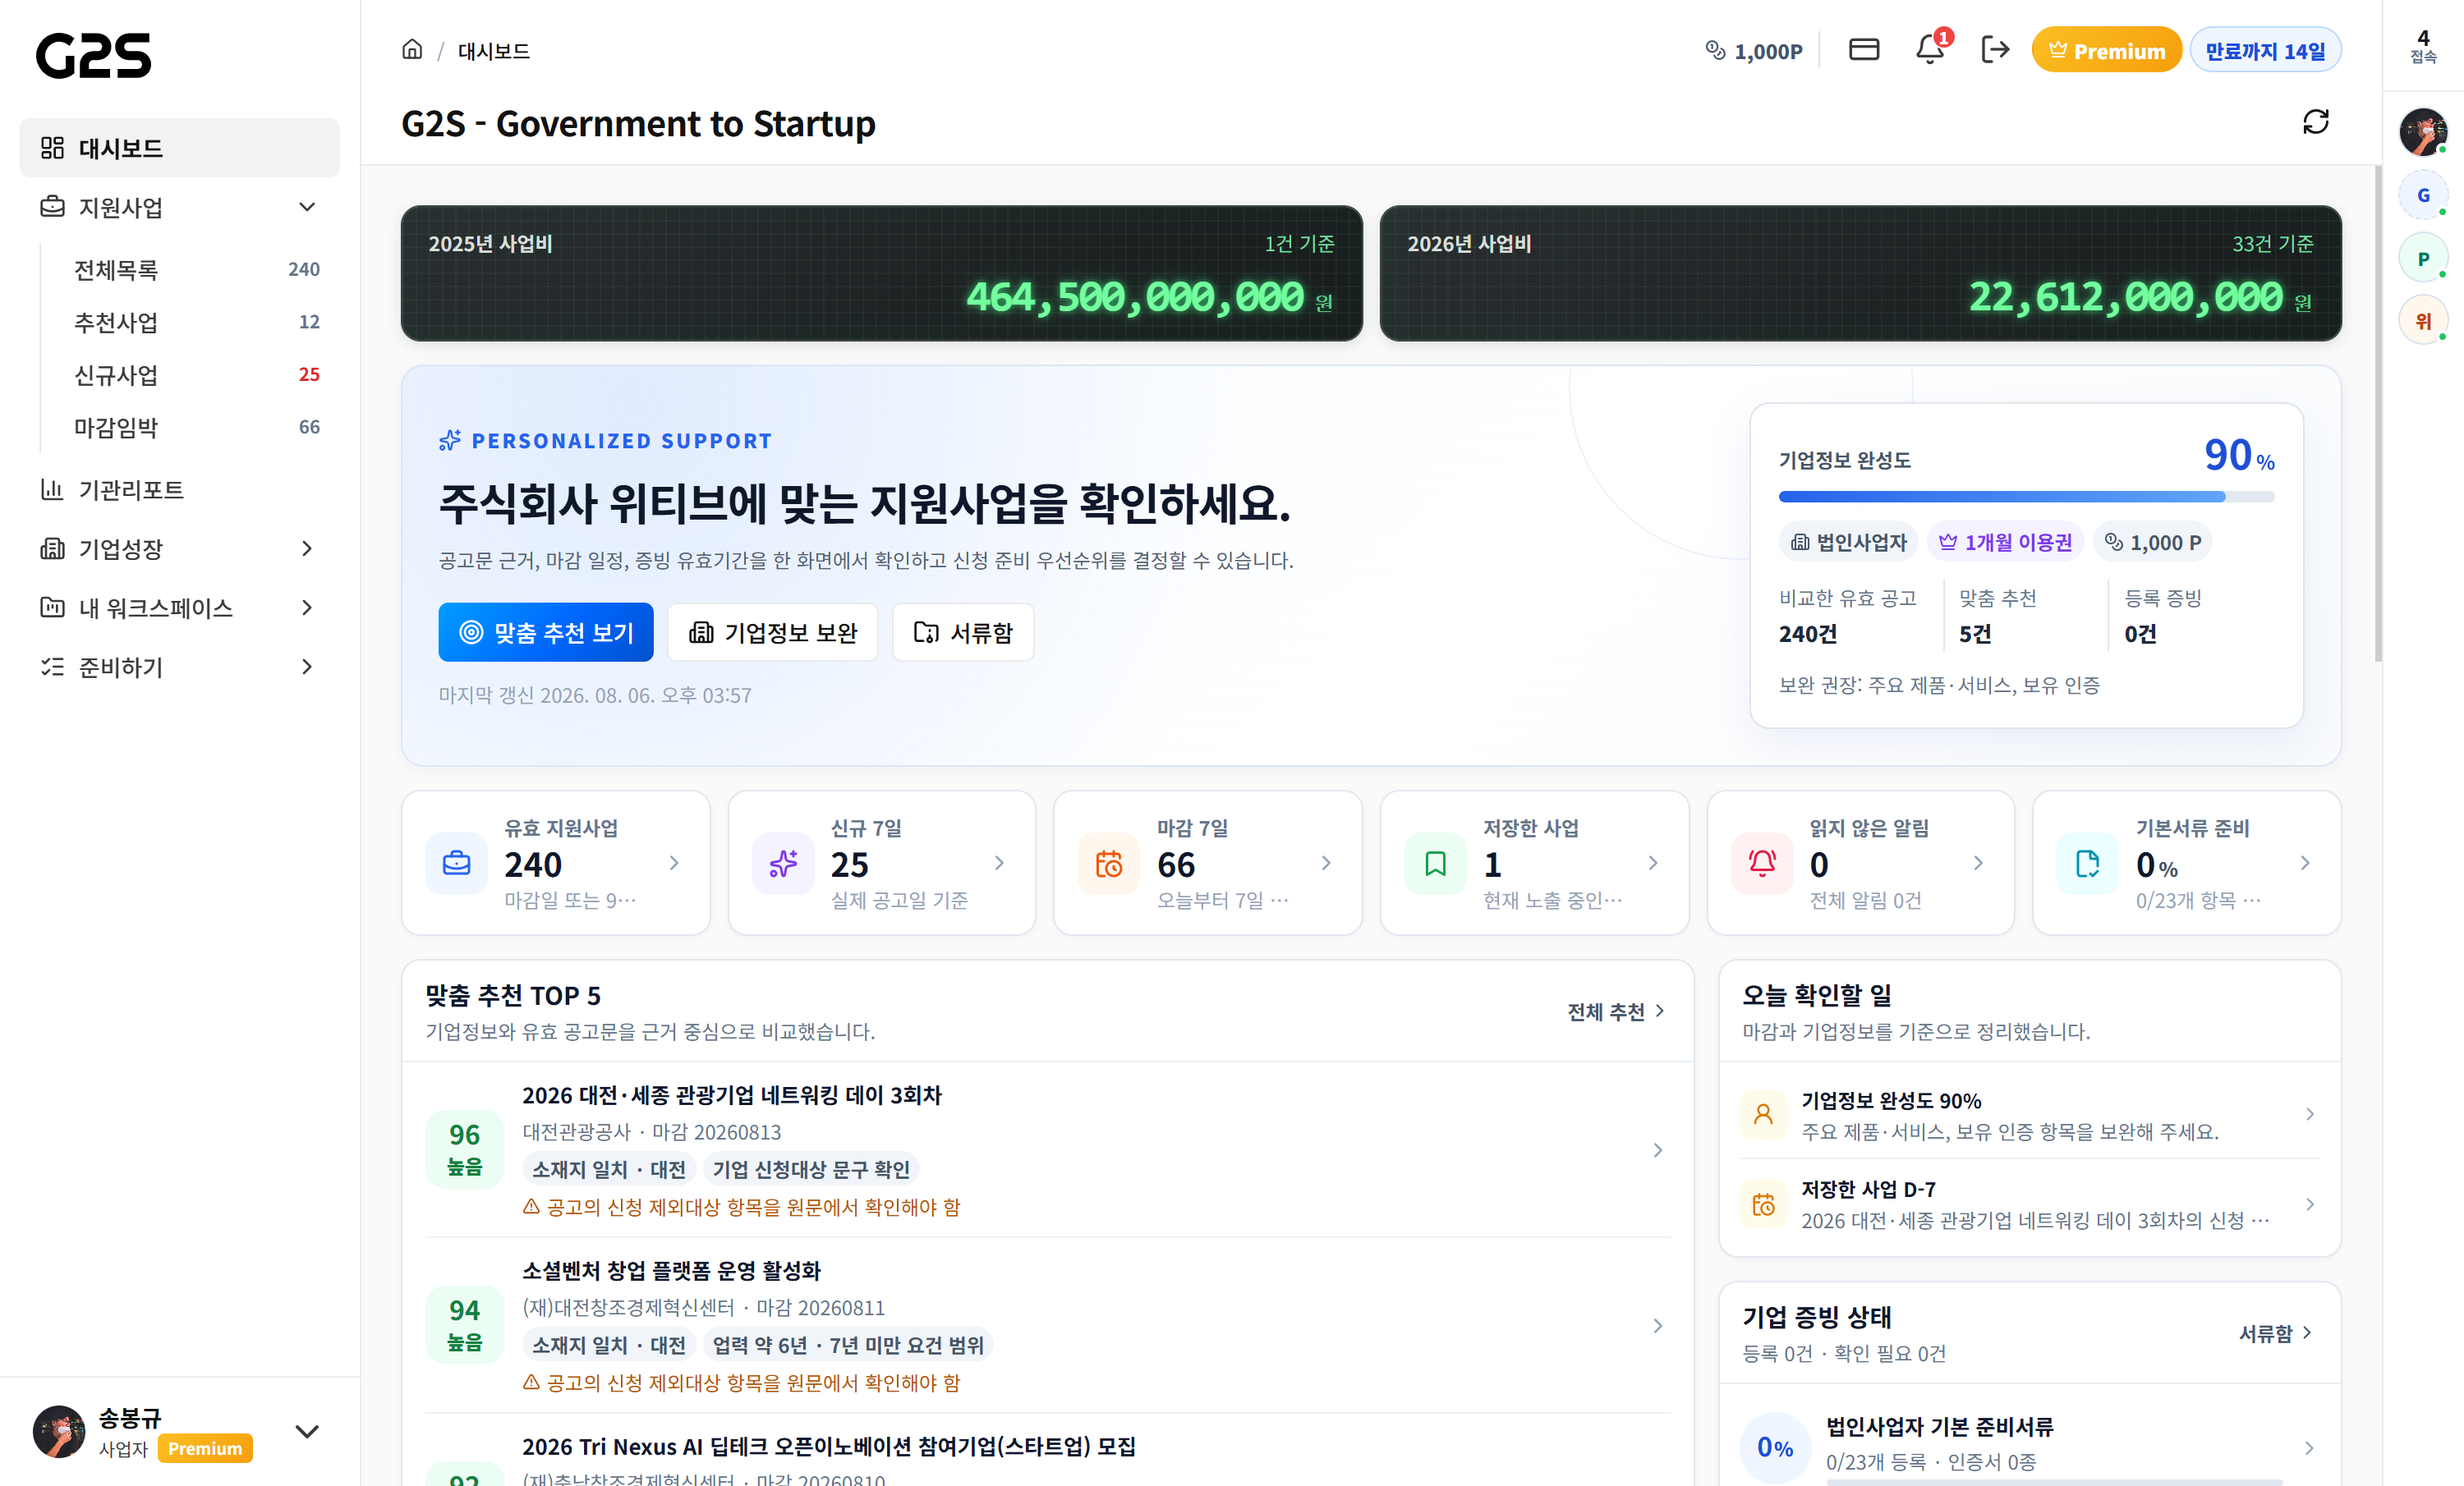Click the document icon on the 기본서류 준비 card
The height and width of the screenshot is (1486, 2464).
click(x=2088, y=864)
